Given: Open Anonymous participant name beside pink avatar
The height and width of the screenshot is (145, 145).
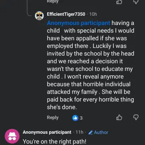Looking at the screenshot, I should click(x=47, y=133).
